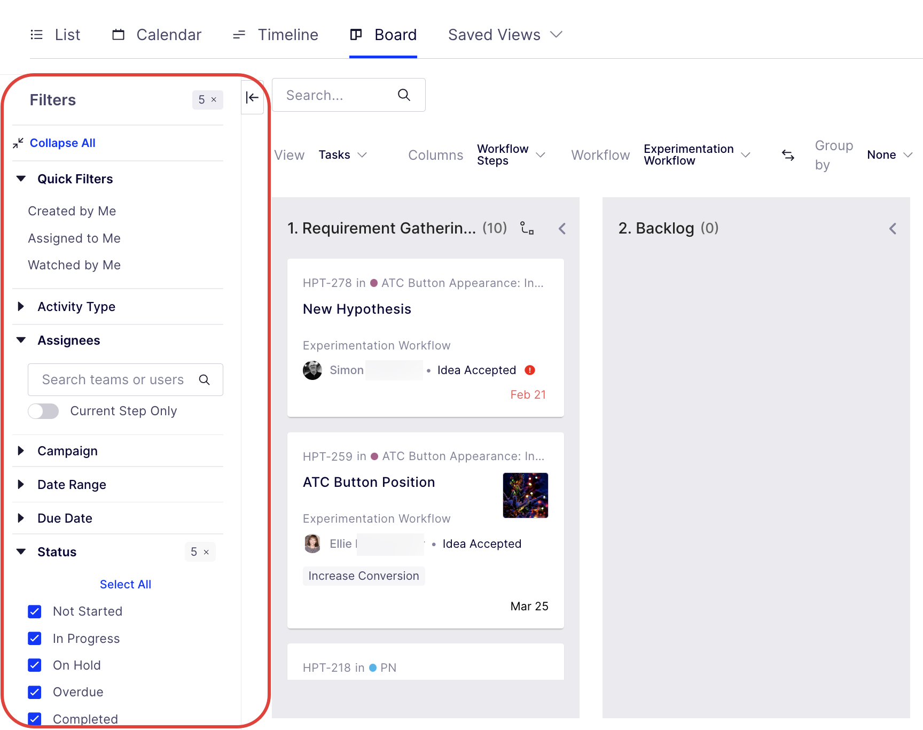Click the search magnifier icon
Viewport: 923px width, 730px height.
[404, 95]
